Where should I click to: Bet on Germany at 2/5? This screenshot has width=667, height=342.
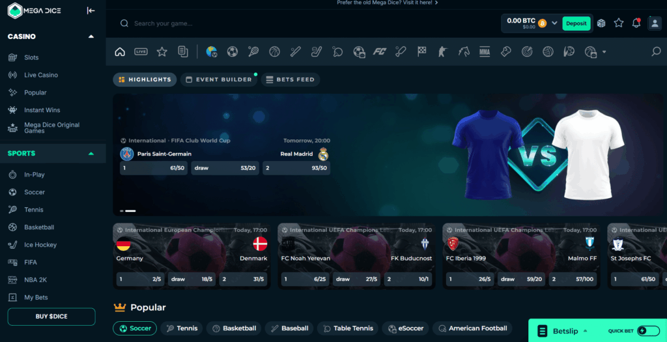coord(141,279)
